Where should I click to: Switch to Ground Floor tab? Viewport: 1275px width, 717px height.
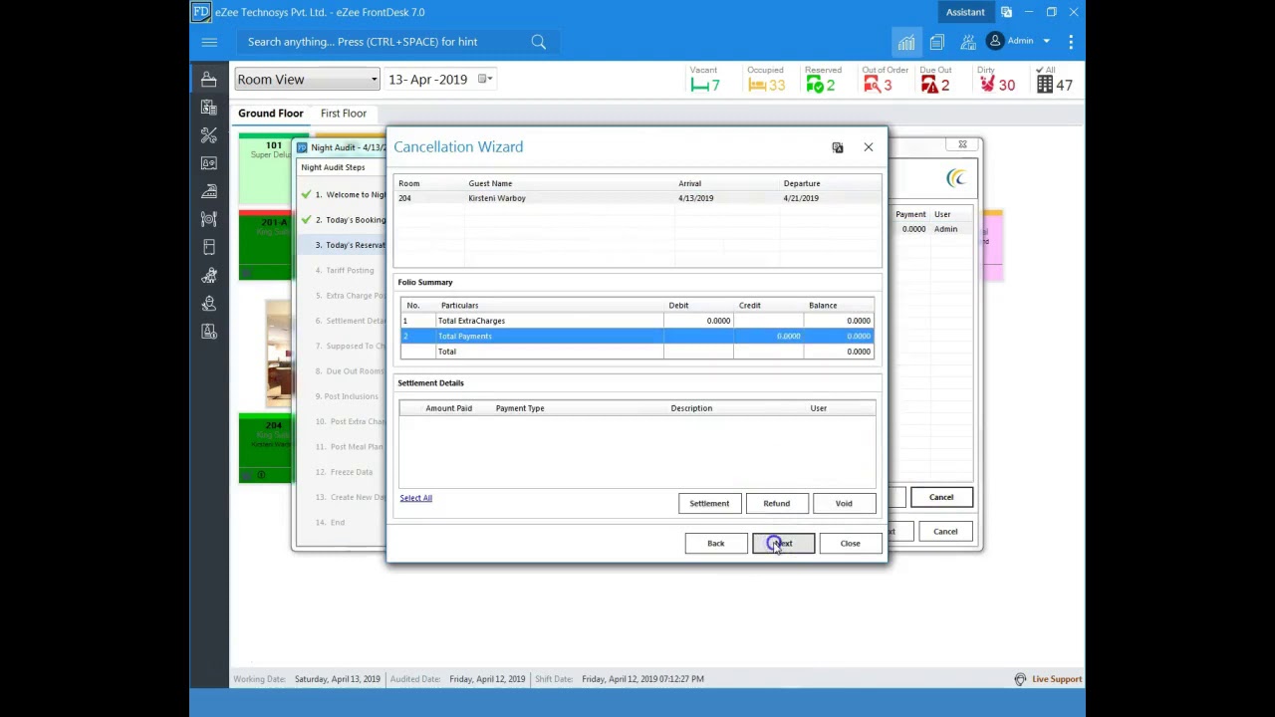[x=270, y=114]
